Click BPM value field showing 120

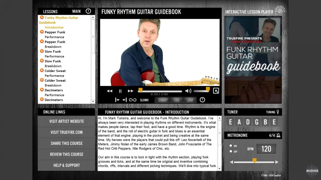[x=266, y=149]
